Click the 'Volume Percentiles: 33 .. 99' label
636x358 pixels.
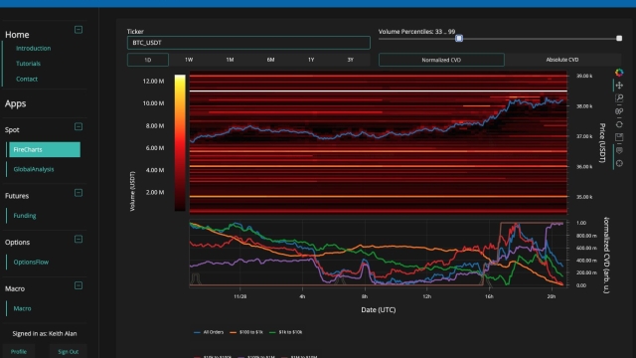(417, 31)
